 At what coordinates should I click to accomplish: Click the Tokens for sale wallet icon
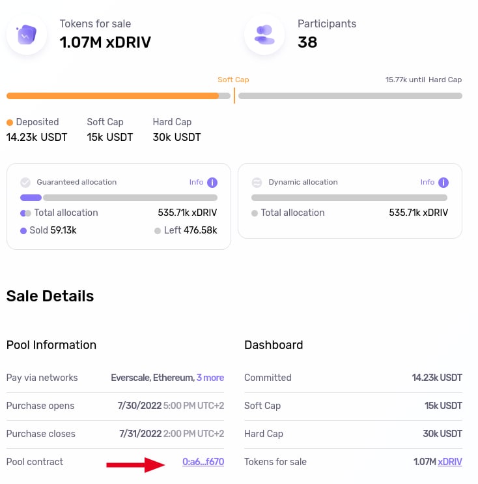coord(27,35)
